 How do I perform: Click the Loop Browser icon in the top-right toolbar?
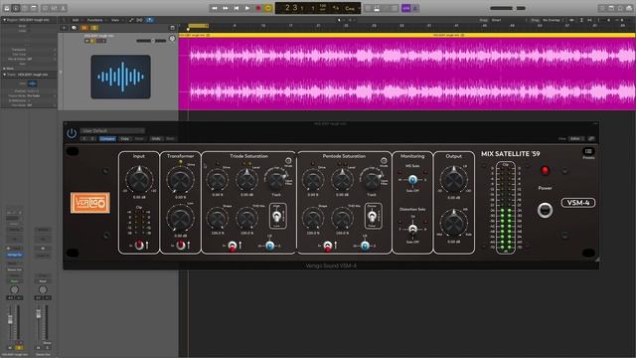(620, 8)
